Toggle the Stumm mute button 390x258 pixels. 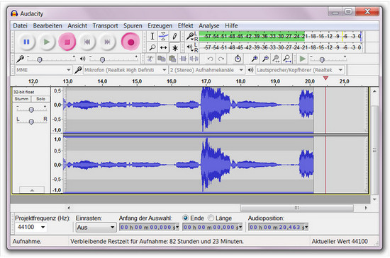[x=22, y=99]
